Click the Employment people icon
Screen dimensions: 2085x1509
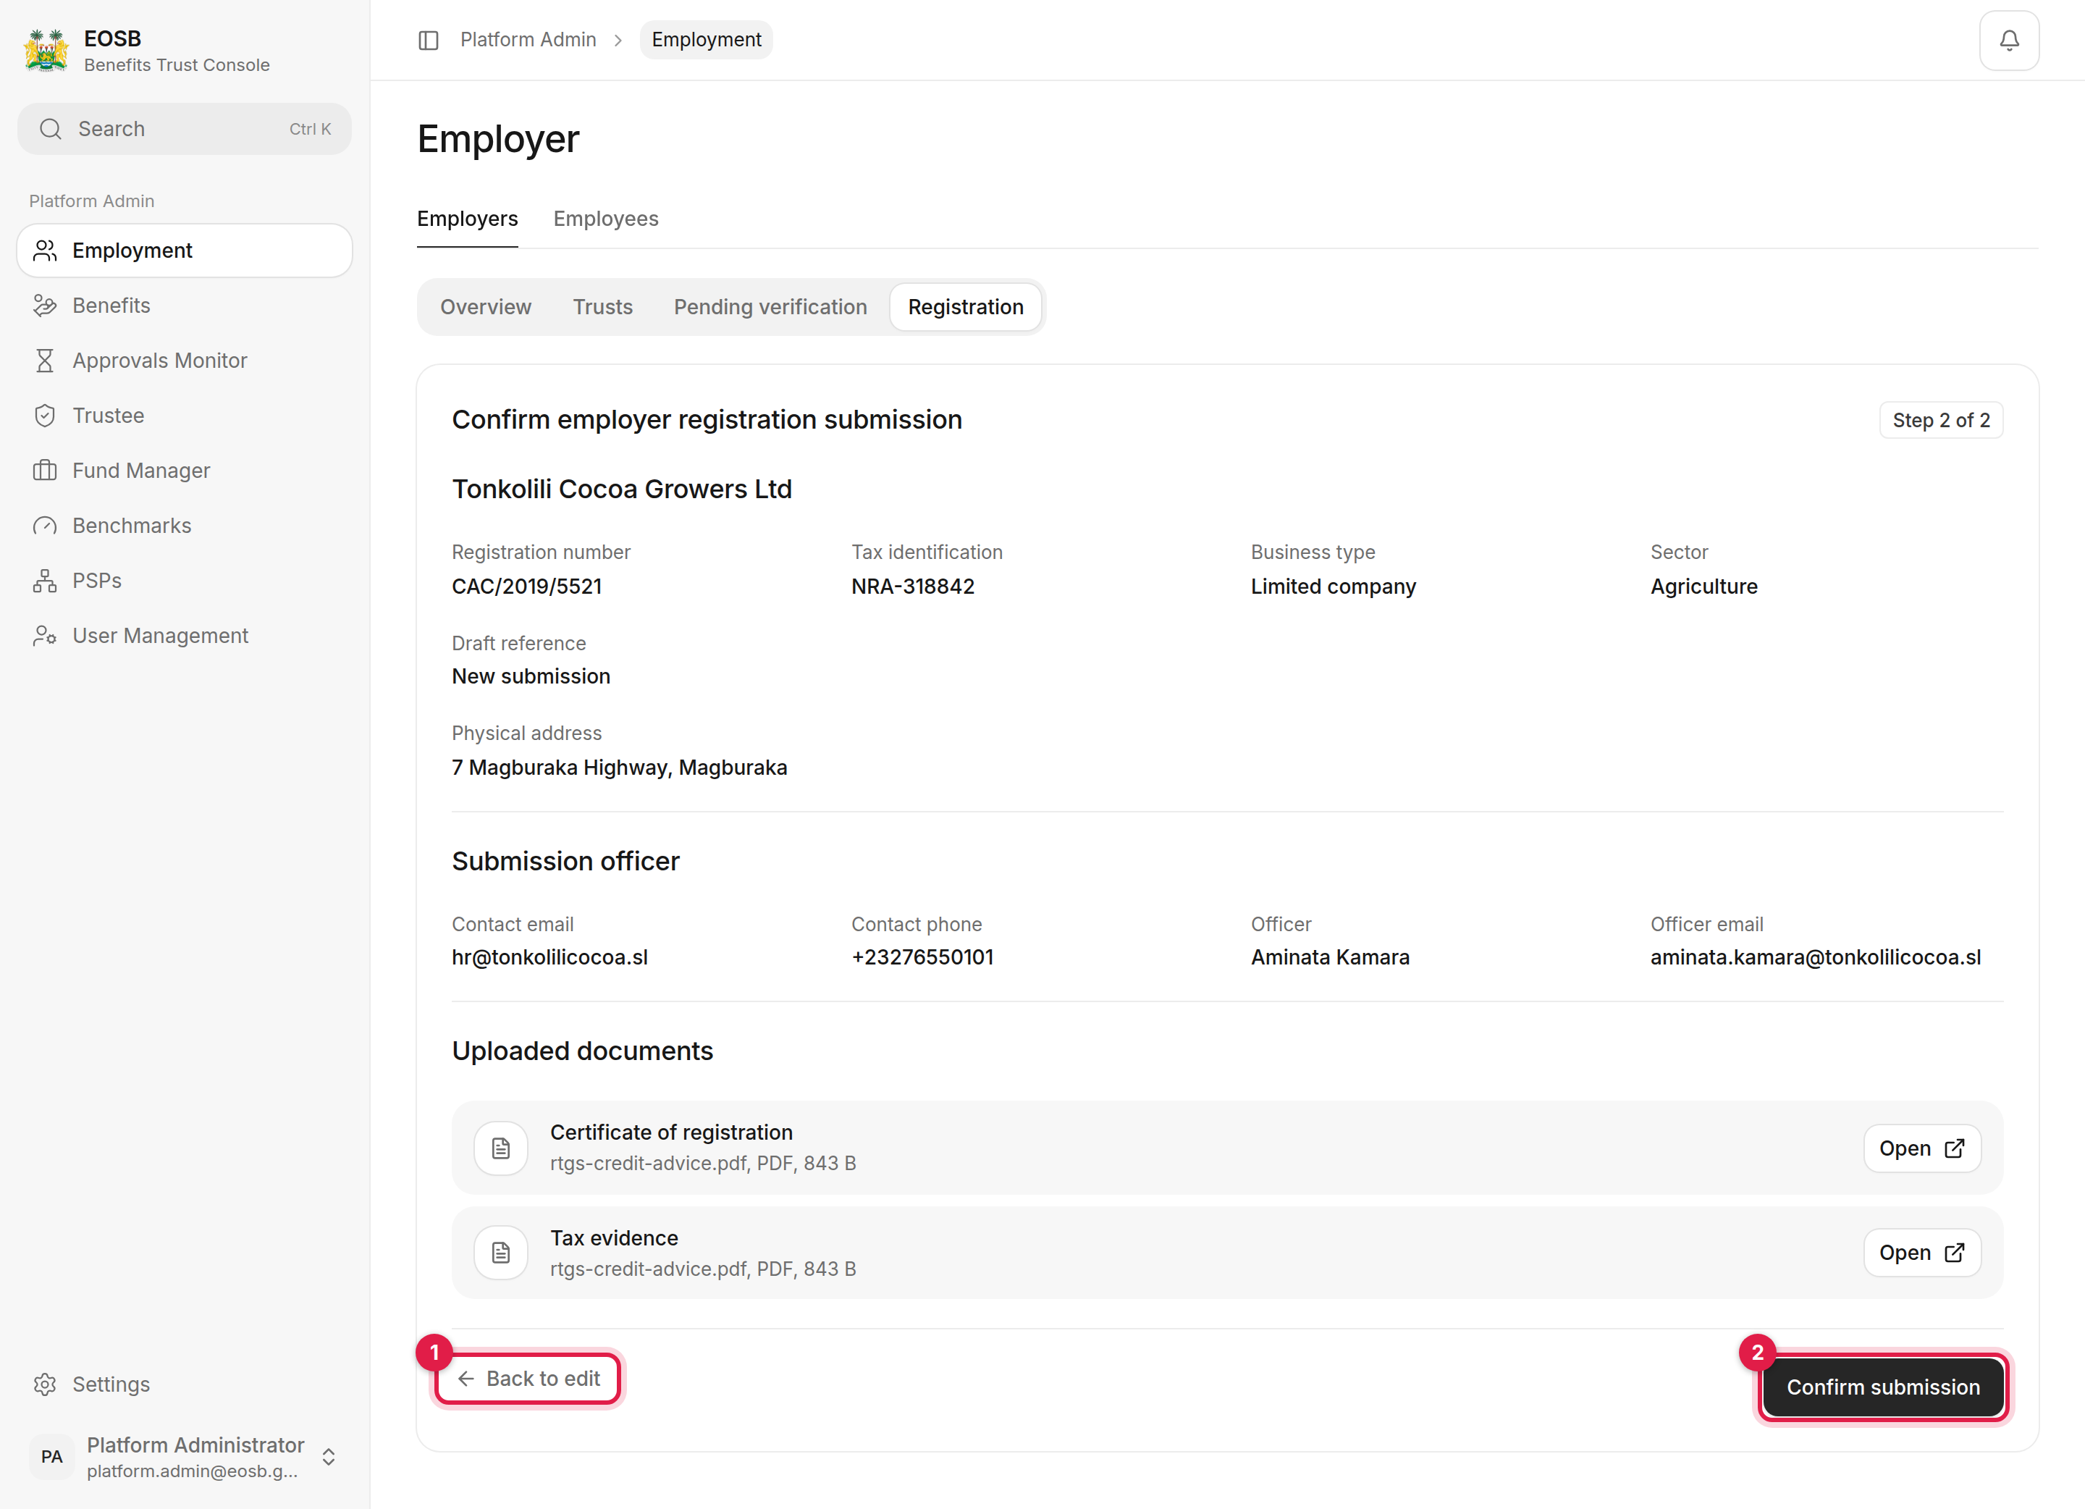44,251
